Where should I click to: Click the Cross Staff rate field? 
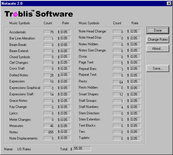tap(66, 68)
